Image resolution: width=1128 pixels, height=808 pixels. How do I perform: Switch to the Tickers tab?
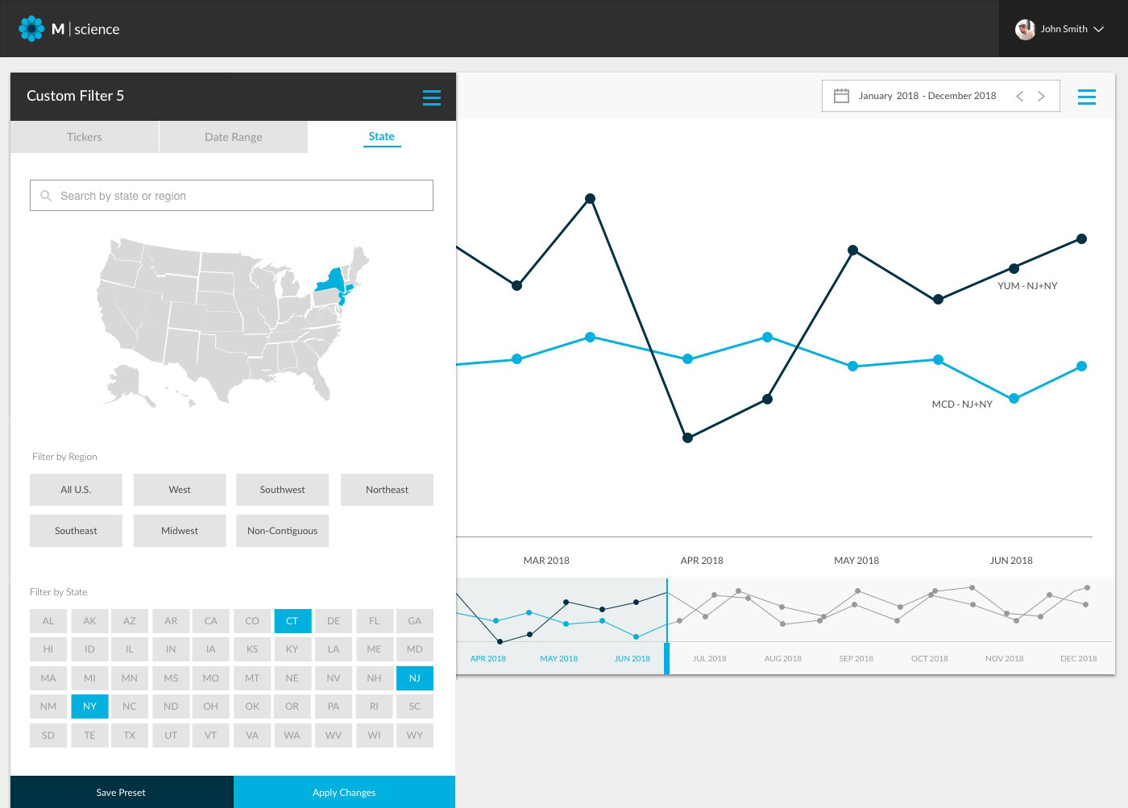85,137
